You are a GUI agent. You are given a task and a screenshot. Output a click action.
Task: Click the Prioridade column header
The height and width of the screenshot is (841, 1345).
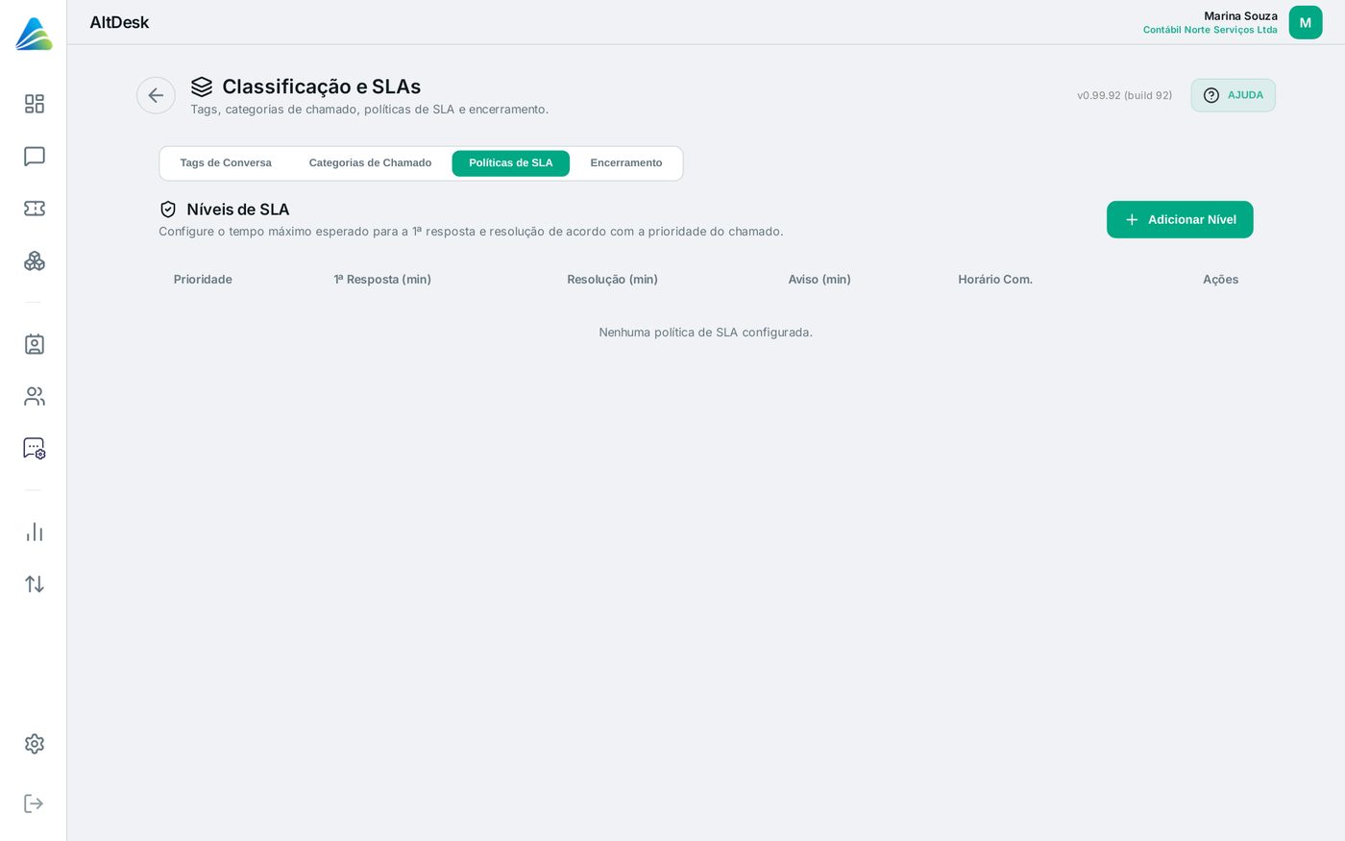tap(203, 280)
